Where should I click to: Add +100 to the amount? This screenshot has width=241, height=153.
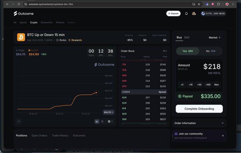(x=208, y=84)
